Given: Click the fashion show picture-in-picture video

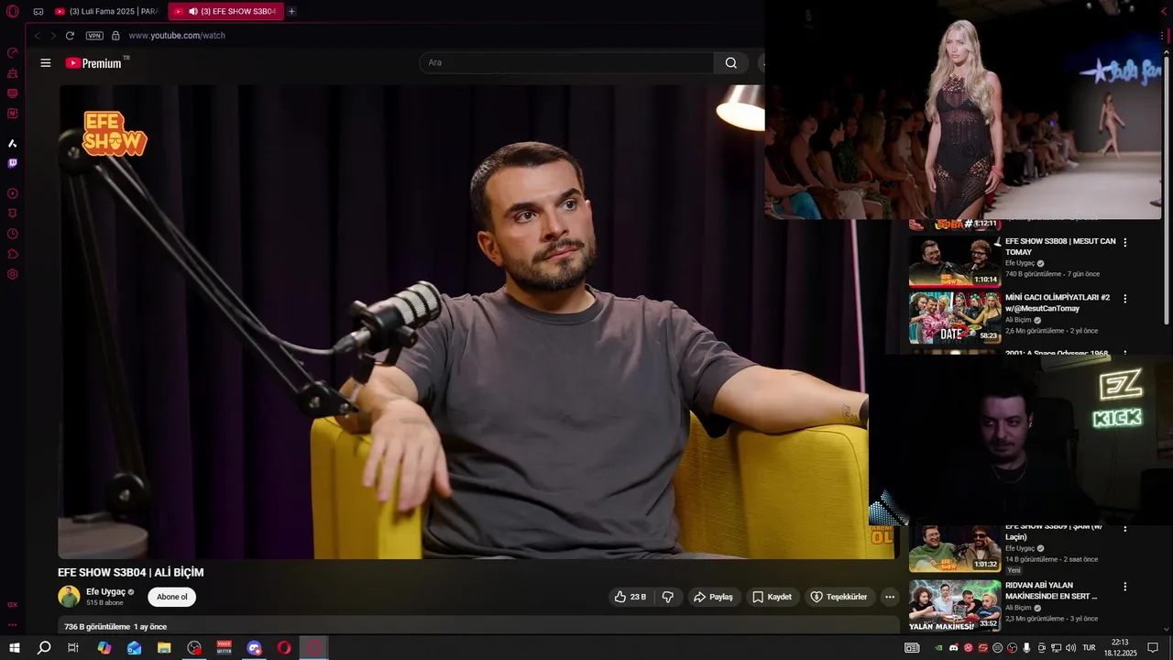Looking at the screenshot, I should point(963,110).
